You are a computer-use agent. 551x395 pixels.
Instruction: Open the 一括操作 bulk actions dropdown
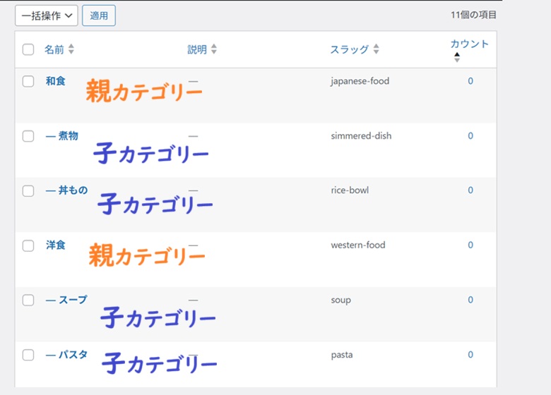click(46, 16)
